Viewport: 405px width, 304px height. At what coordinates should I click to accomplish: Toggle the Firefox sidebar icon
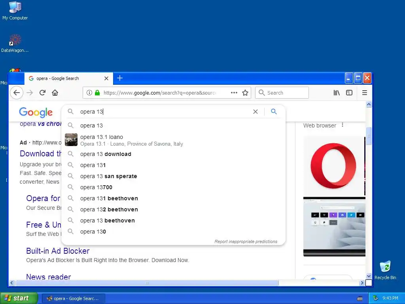pyautogui.click(x=349, y=93)
